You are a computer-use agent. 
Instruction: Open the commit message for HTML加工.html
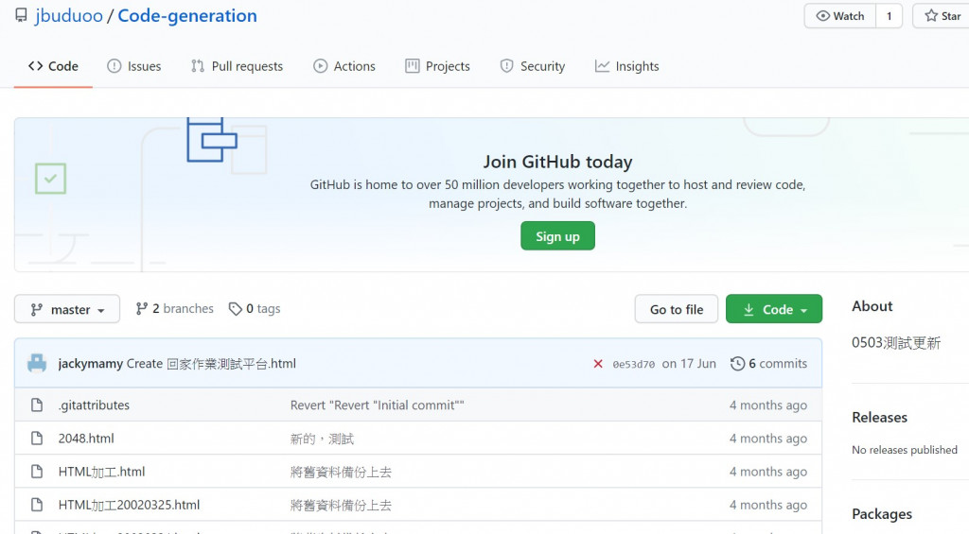[x=341, y=472]
